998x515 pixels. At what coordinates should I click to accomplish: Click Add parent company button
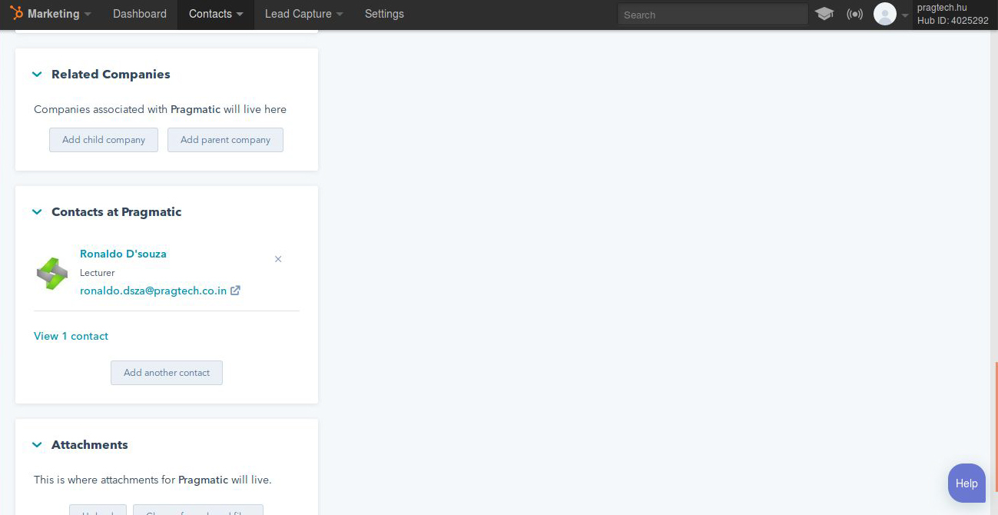(x=225, y=140)
